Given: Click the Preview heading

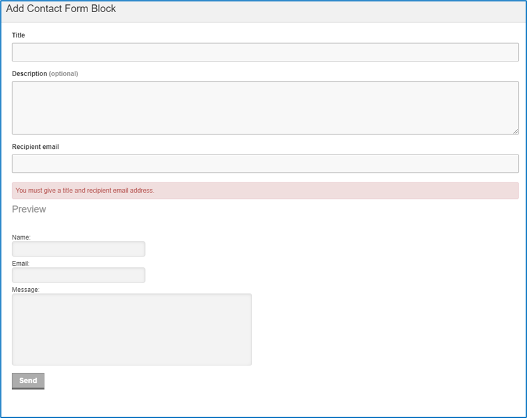Looking at the screenshot, I should pyautogui.click(x=29, y=209).
